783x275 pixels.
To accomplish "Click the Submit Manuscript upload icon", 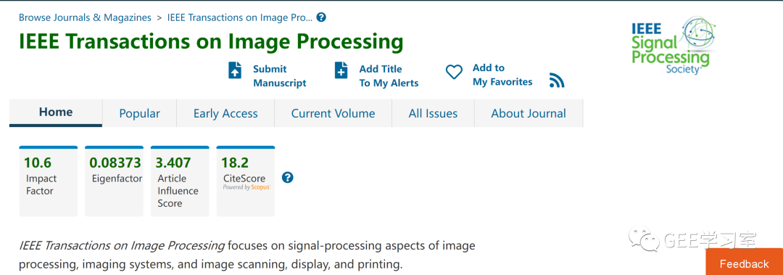I will (x=235, y=70).
